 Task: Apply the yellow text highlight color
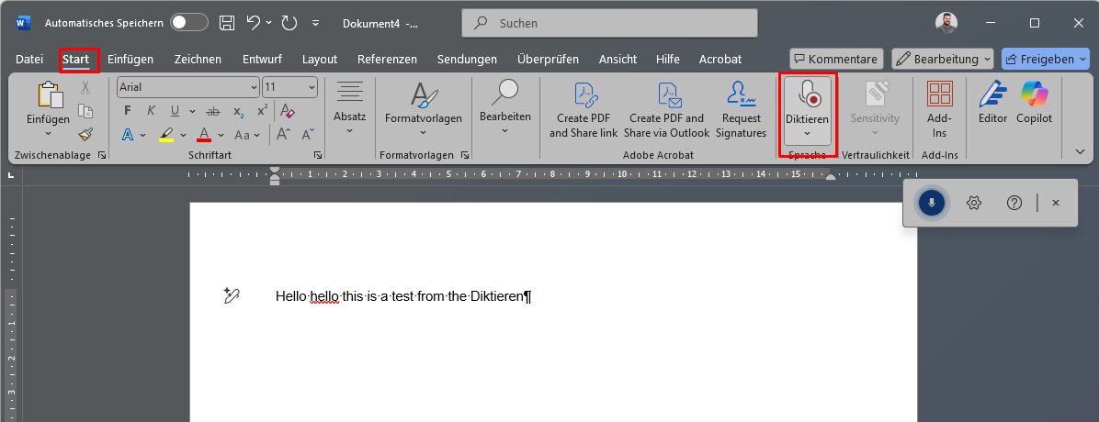pyautogui.click(x=166, y=134)
